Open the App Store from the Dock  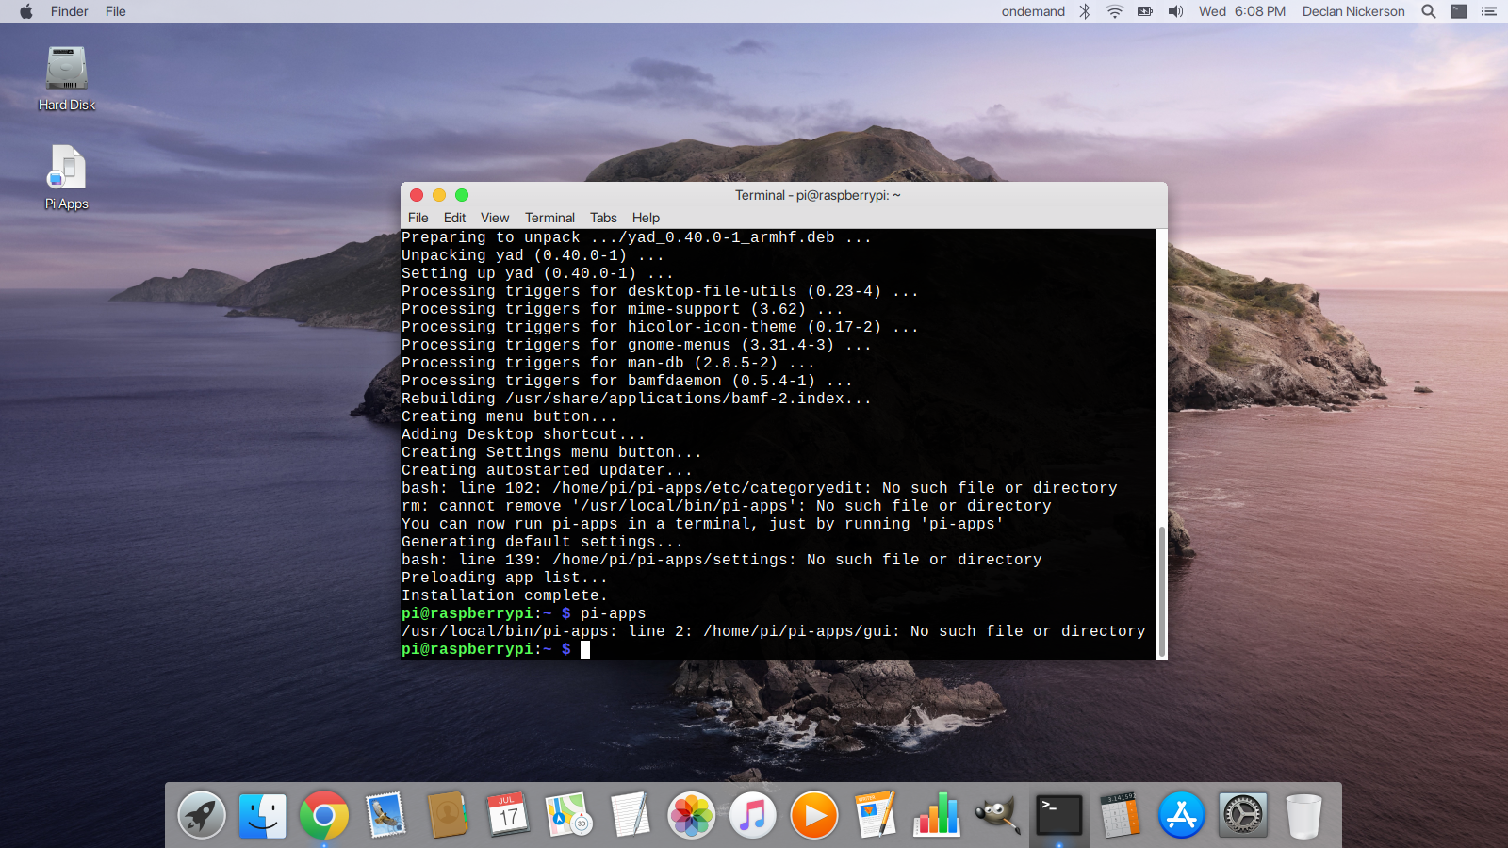(1181, 815)
